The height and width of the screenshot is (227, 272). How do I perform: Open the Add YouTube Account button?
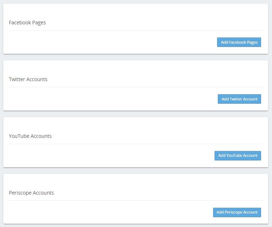(x=238, y=155)
